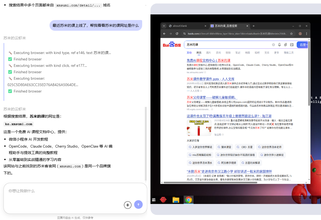Viewport: 321px width, 220px height.
Task: Open File Explorer from the taskbar
Action: 176,200
